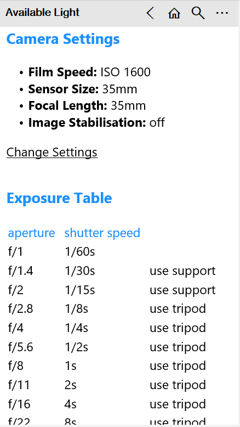
Task: Click the back arrow icon
Action: pyautogui.click(x=150, y=13)
